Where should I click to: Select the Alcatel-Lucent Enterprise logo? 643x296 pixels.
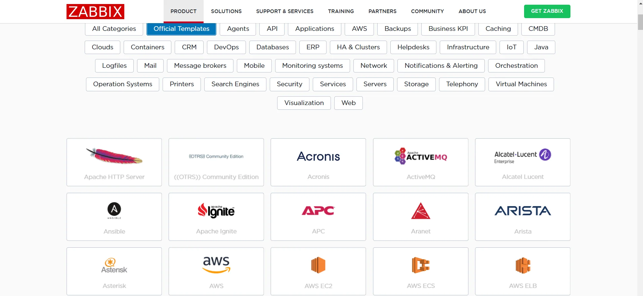[x=523, y=156]
